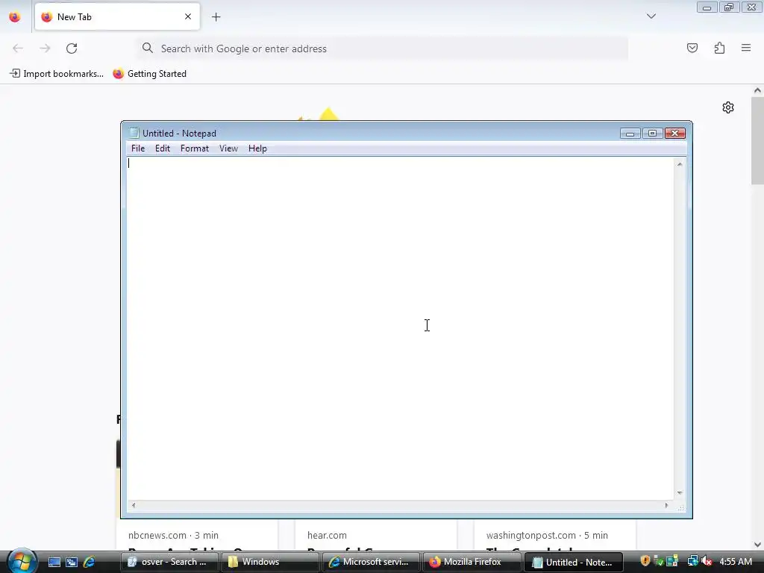This screenshot has height=573, width=764.
Task: Restore down the Firefox window
Action: pos(729,7)
